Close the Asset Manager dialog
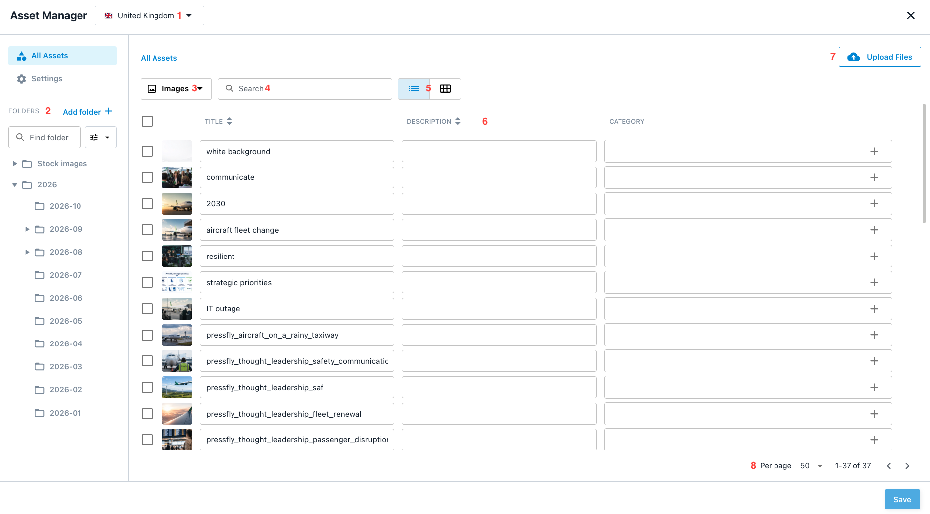Screen dimensions: 930x514 (911, 15)
